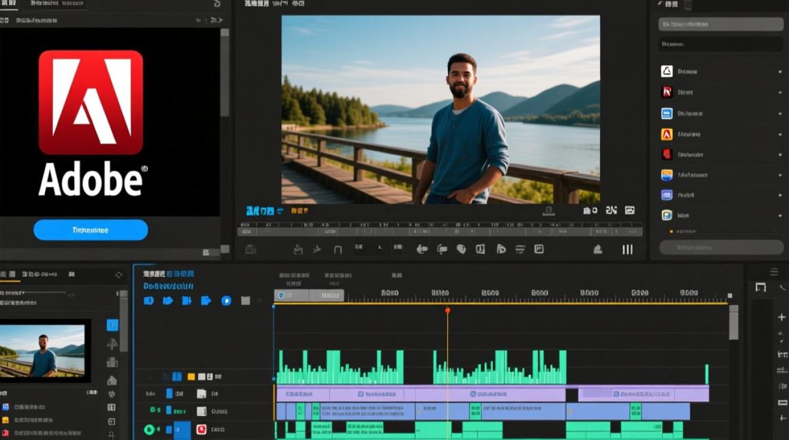Screen dimensions: 789x440
Task: Click the blue circular play icon above the timeline tracks
Action: coord(226,300)
